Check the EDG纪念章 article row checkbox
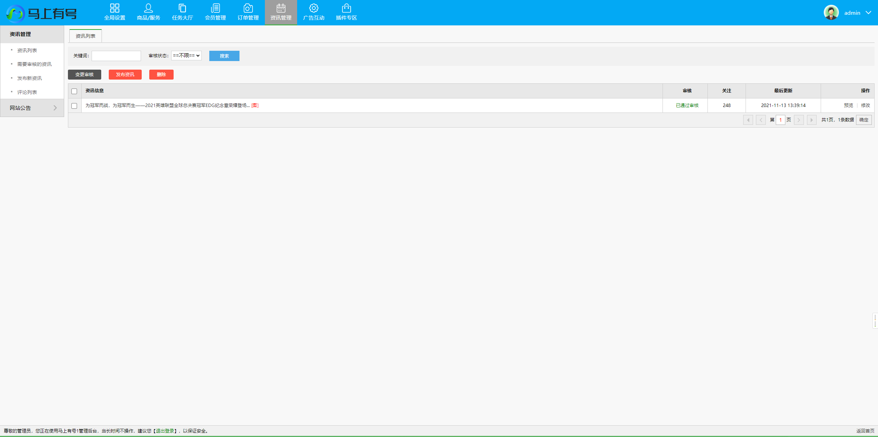Image resolution: width=878 pixels, height=437 pixels. [x=74, y=106]
